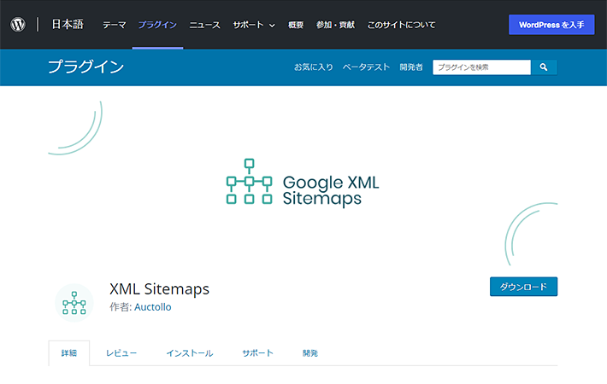Image resolution: width=607 pixels, height=384 pixels.
Task: Switch to the 開発 tab
Action: click(x=310, y=353)
